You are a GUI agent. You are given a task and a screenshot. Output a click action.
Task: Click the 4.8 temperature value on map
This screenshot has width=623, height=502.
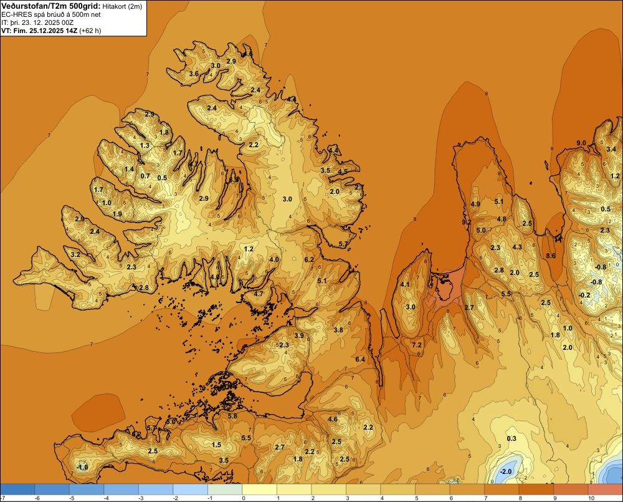pos(502,219)
